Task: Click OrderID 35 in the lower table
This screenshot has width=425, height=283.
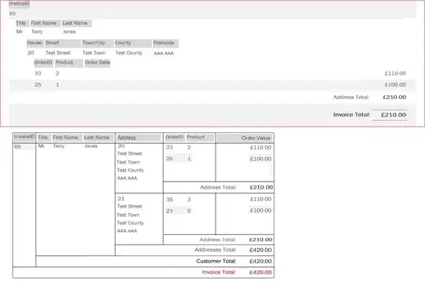Action: (170, 200)
